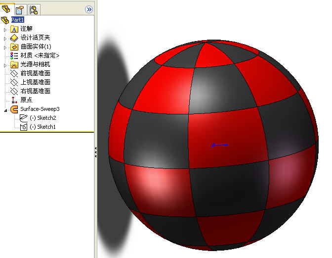
Task: Click the Sketch1 sketch icon
Action: tap(24, 127)
